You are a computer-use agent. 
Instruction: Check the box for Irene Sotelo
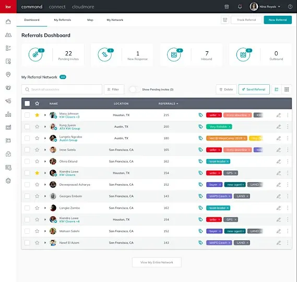coord(27,150)
